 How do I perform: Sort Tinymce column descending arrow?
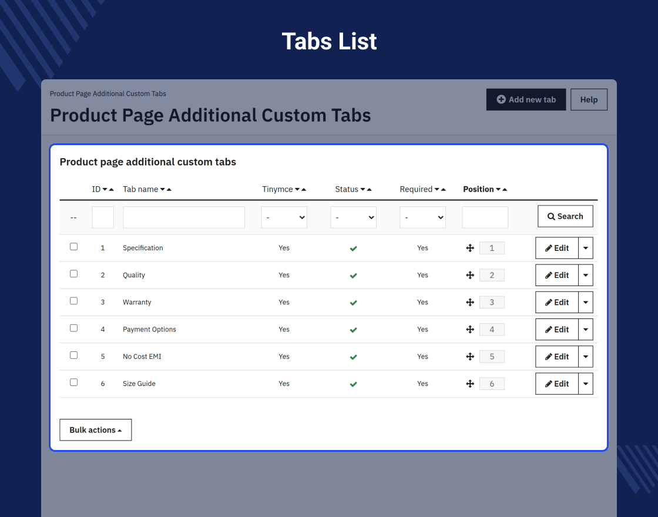click(x=297, y=190)
